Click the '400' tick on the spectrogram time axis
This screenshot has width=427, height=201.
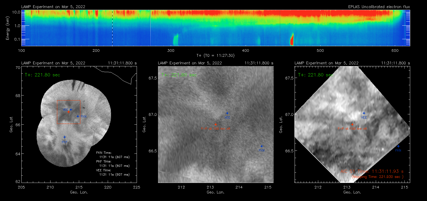245,51
